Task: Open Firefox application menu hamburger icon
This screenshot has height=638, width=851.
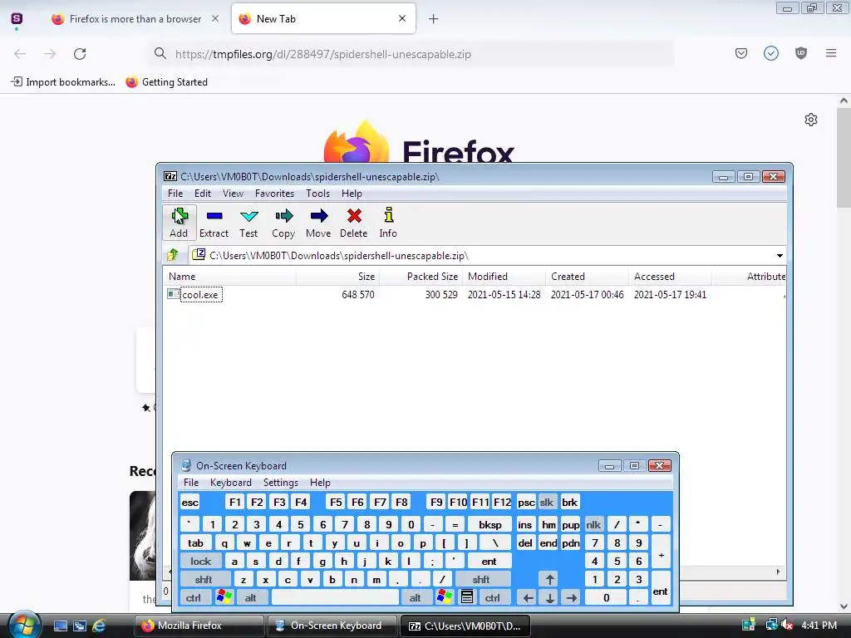Action: point(831,53)
